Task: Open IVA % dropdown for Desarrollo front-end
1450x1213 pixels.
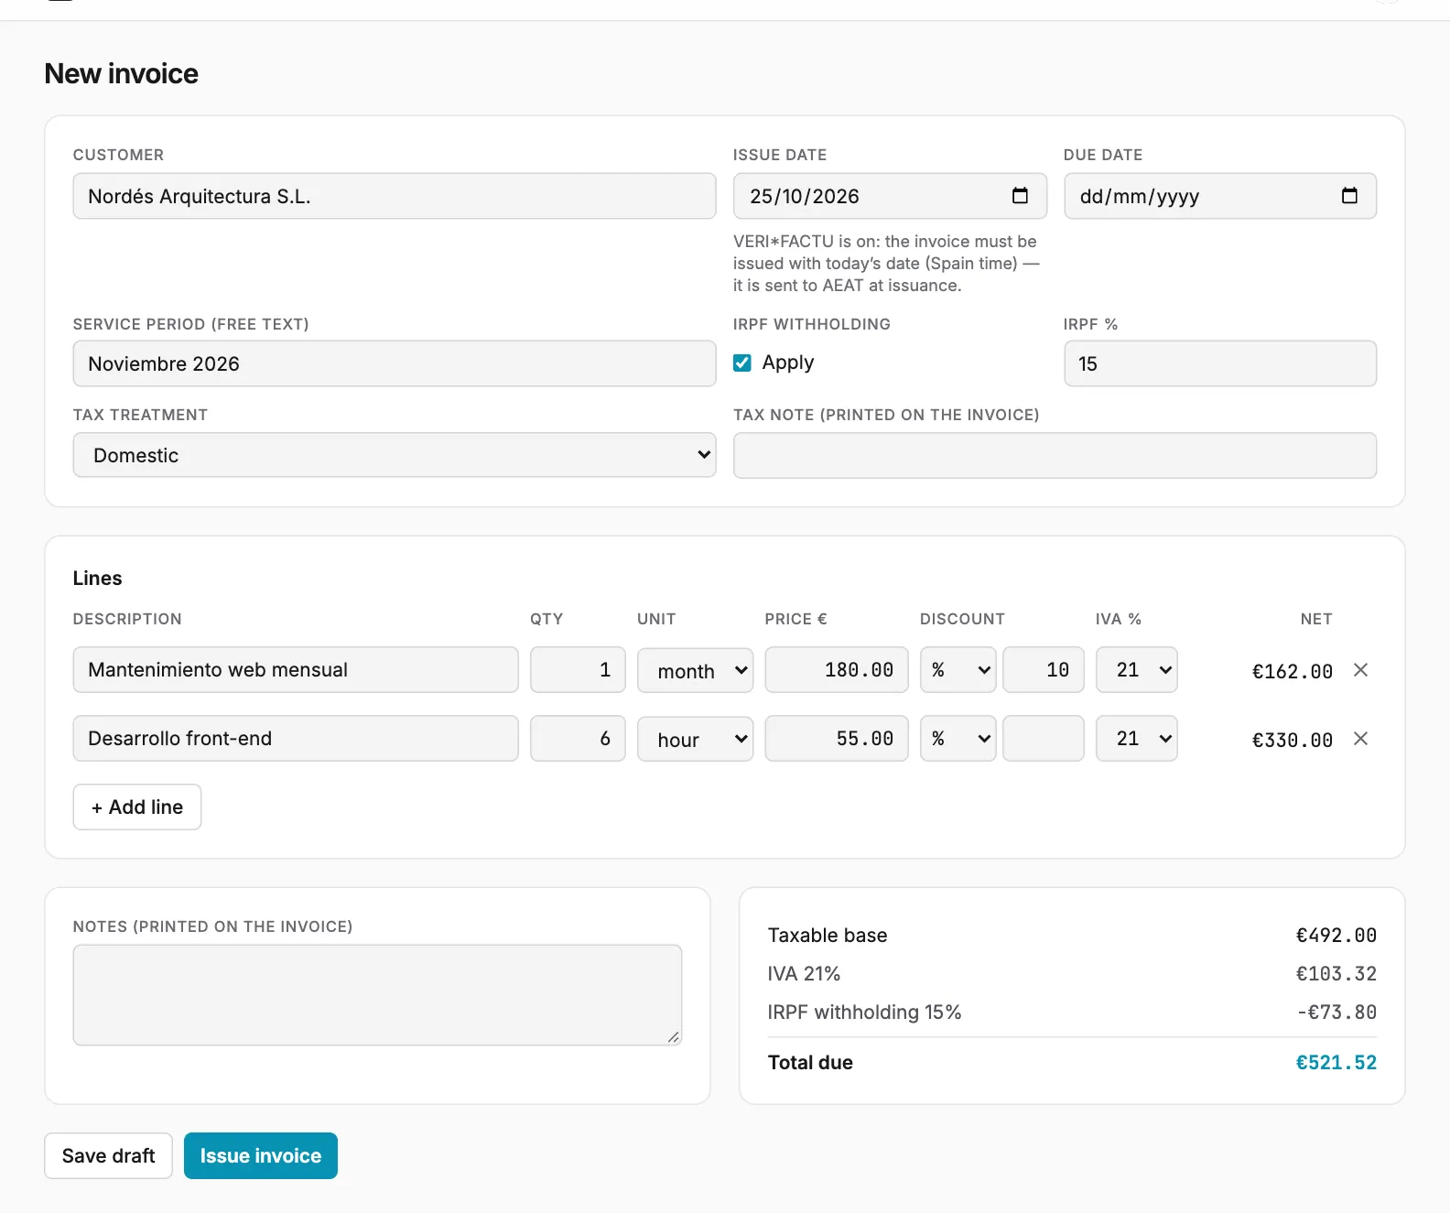Action: coord(1136,739)
